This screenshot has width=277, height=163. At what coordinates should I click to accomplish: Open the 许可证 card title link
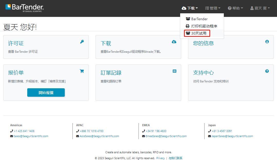16,43
